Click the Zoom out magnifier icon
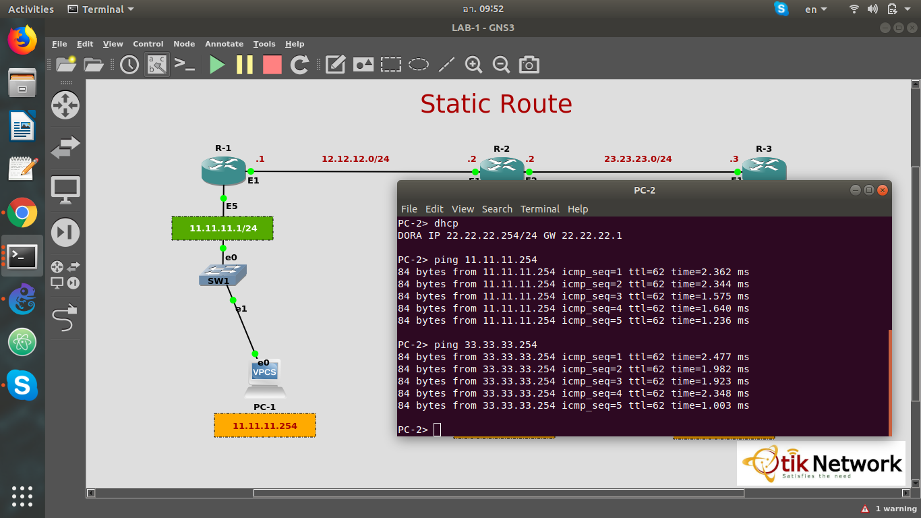Screen dimensions: 921x518 (x=501, y=65)
